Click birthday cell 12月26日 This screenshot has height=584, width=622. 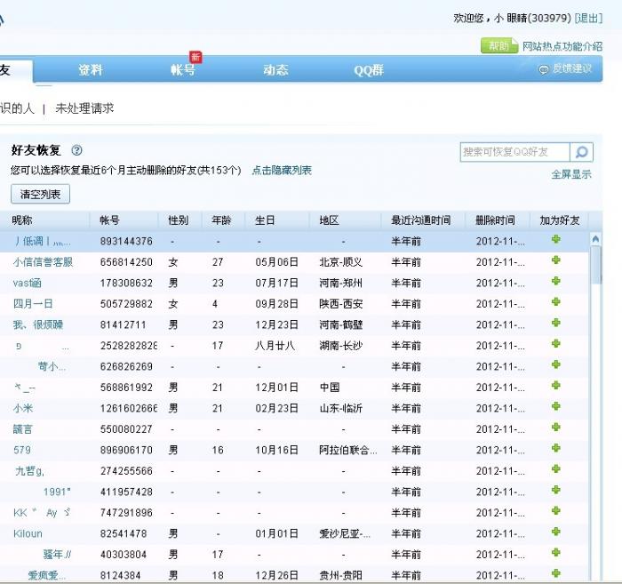click(277, 575)
